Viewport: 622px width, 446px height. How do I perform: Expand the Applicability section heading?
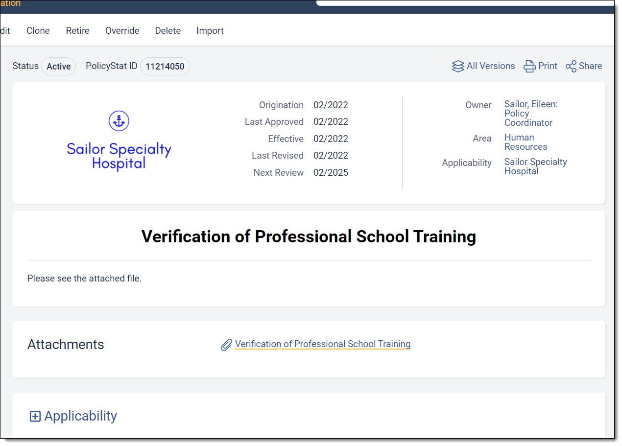tap(81, 416)
